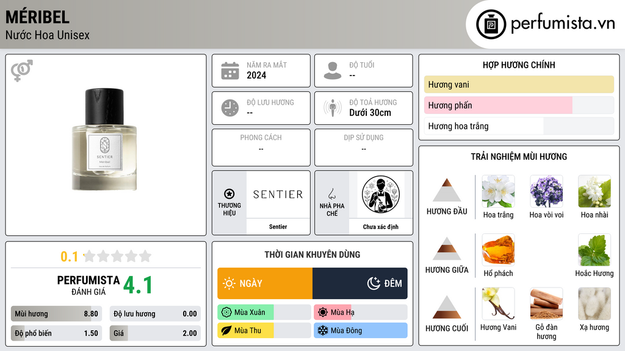Click the Hương phấn accord bar
625x351 pixels.
coord(519,105)
